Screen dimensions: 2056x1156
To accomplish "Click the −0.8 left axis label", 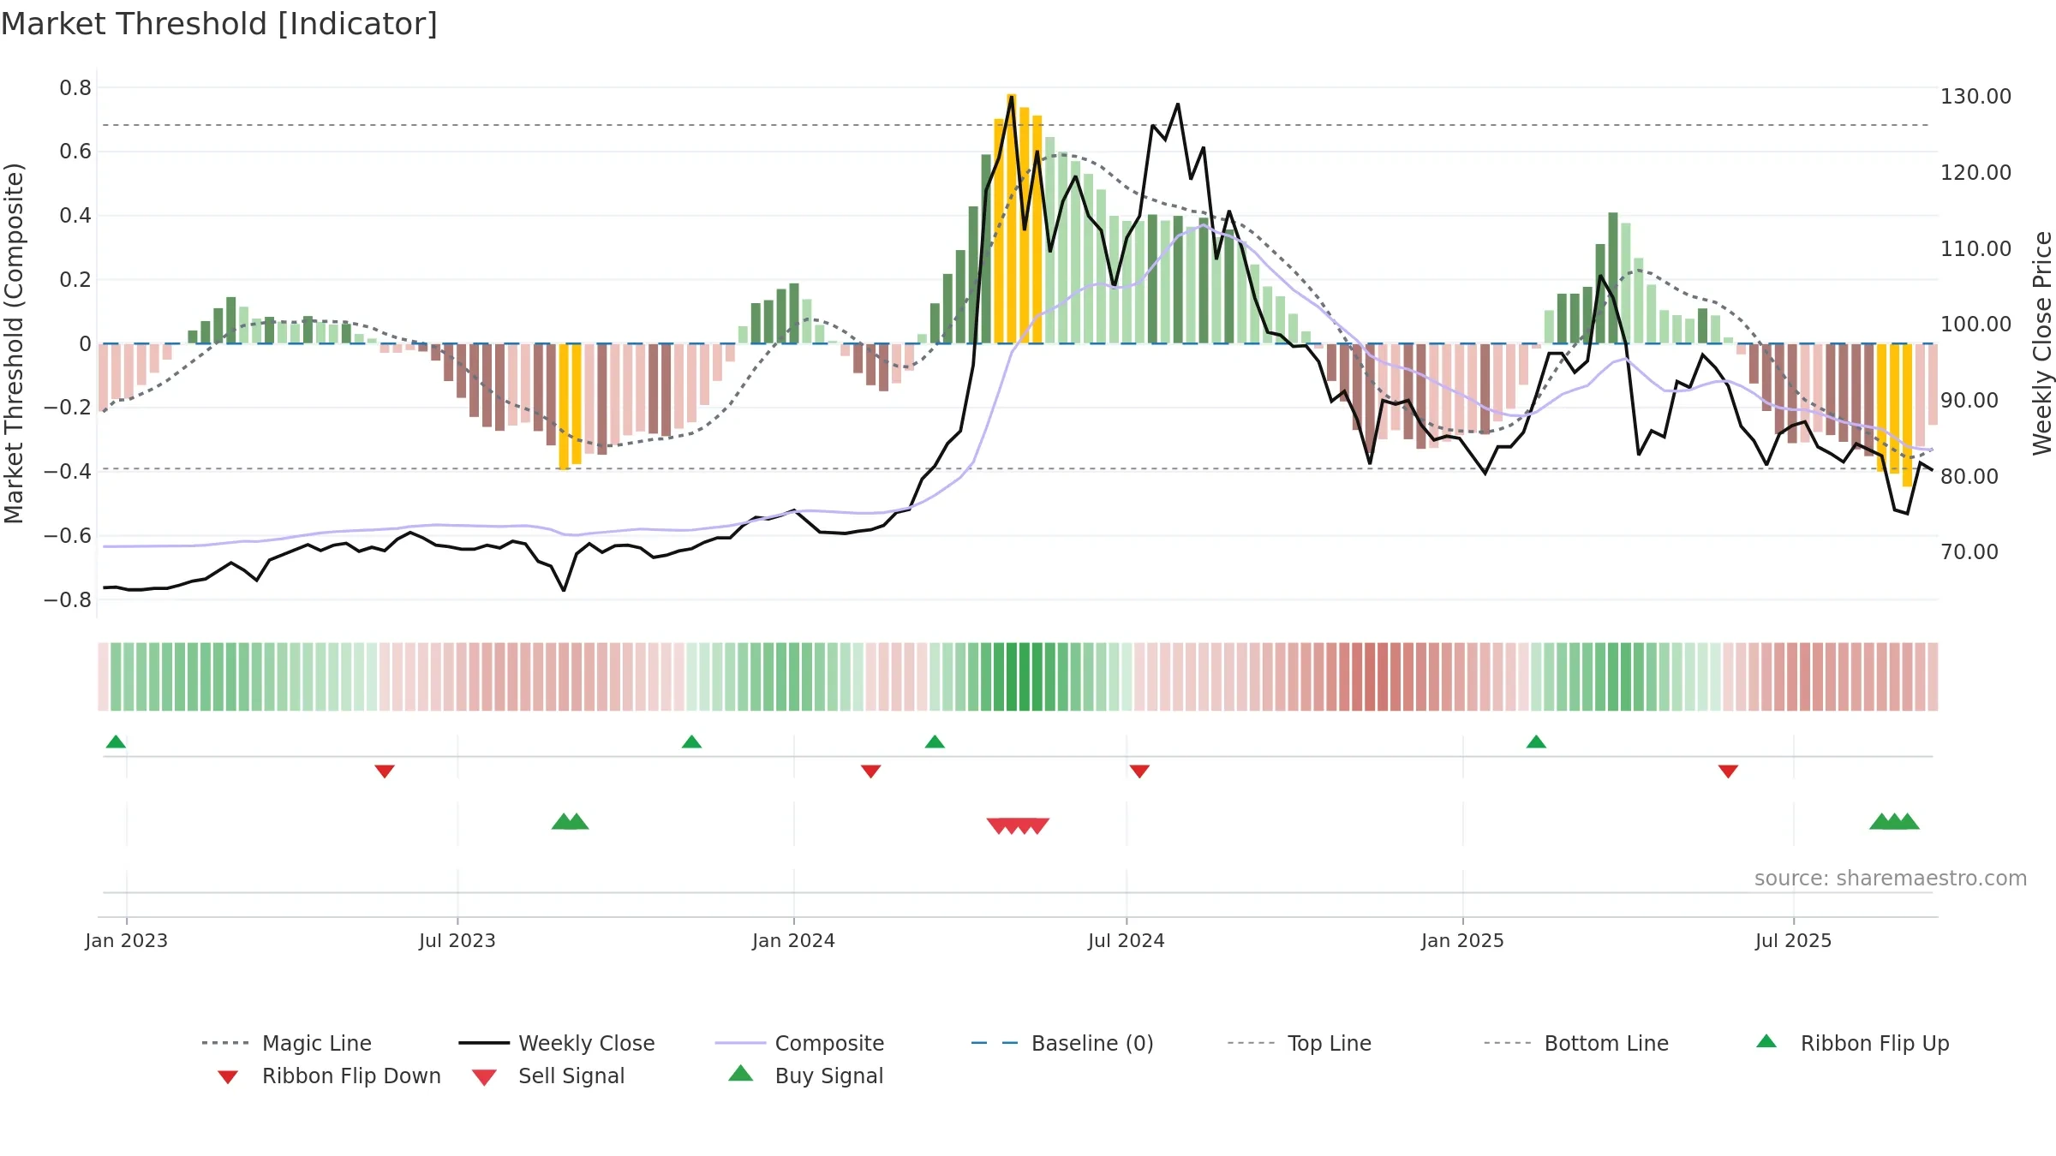I will coord(68,599).
